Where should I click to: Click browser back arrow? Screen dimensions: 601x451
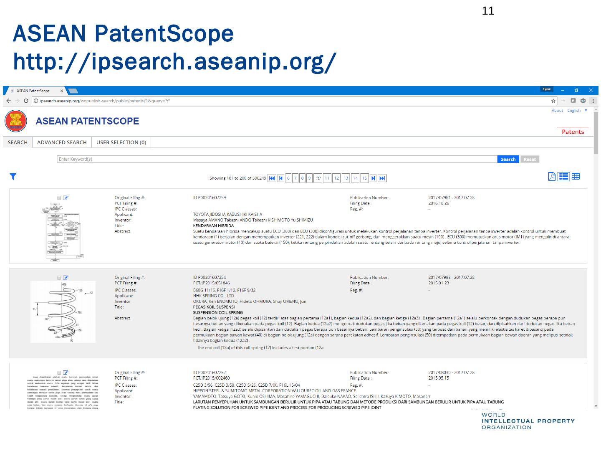tap(9, 101)
